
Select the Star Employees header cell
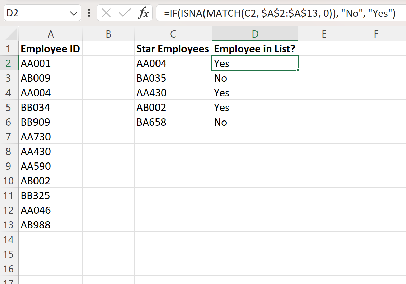pos(173,48)
